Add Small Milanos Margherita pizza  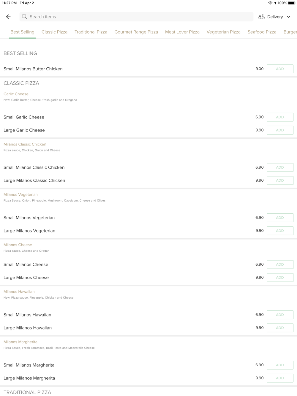click(280, 365)
